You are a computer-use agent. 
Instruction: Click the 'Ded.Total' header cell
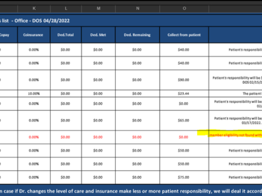[x=66, y=35]
